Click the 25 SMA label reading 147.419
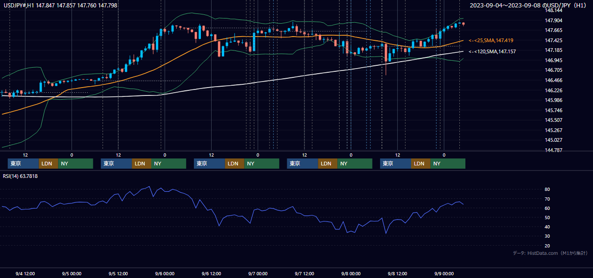The width and height of the screenshot is (593, 278). click(491, 41)
